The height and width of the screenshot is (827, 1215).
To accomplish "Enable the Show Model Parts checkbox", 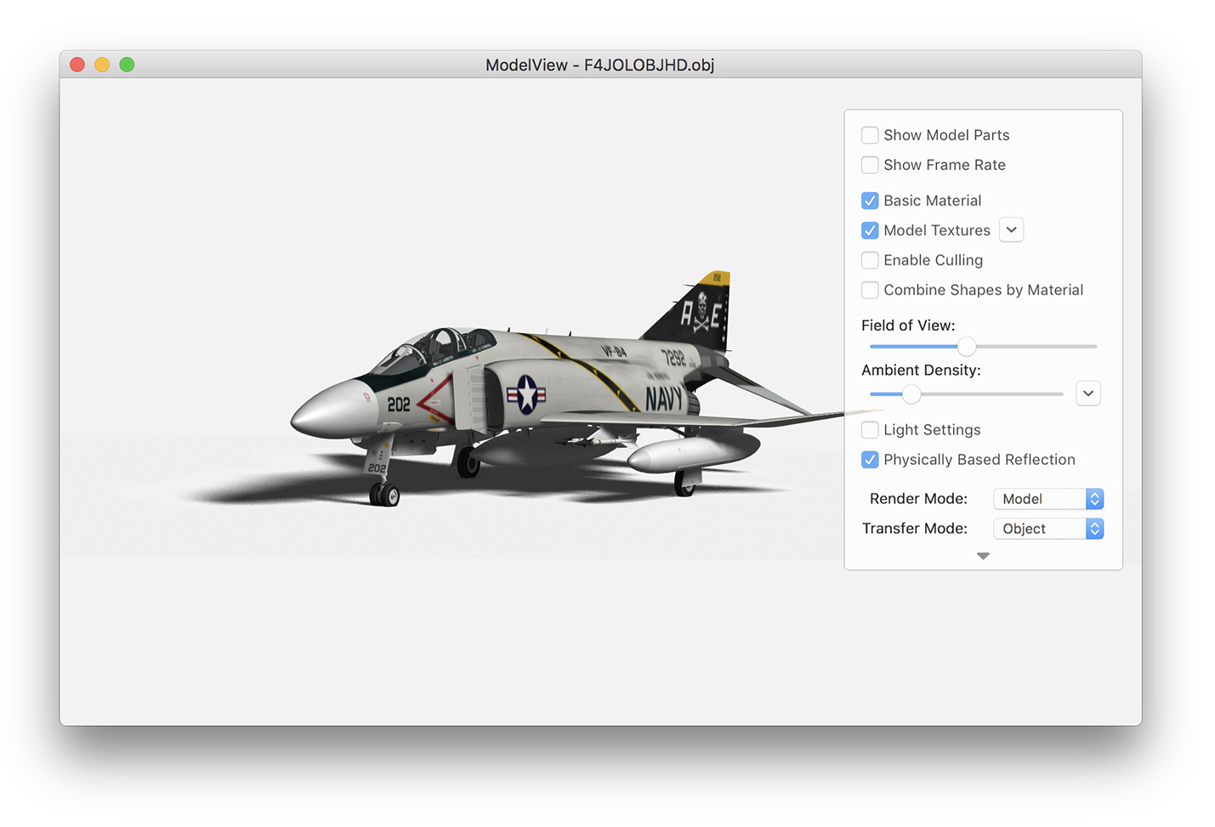I will tap(870, 134).
